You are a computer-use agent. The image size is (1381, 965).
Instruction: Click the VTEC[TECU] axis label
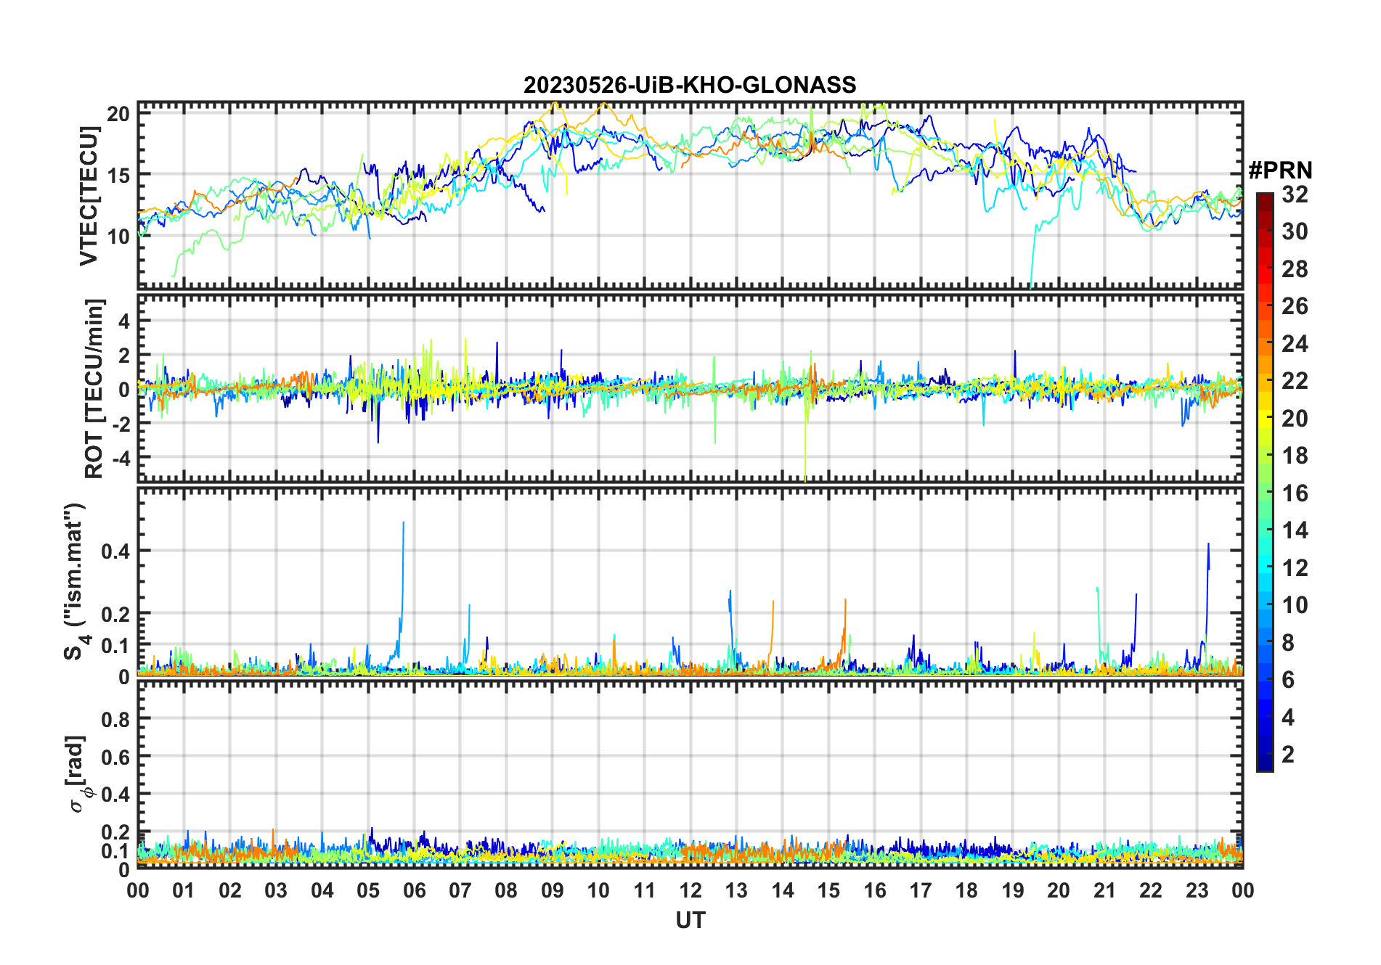click(89, 196)
